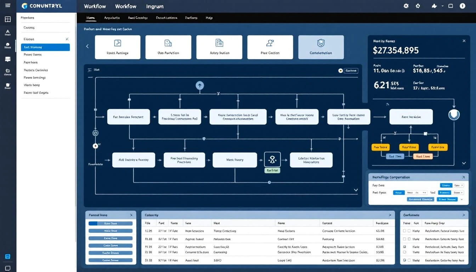Open the settings gear in top toolbar
The width and height of the screenshot is (476, 272).
(x=406, y=6)
